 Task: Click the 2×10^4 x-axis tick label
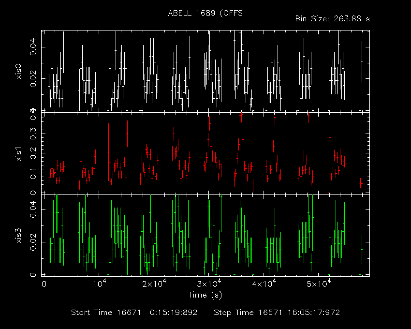tap(154, 284)
